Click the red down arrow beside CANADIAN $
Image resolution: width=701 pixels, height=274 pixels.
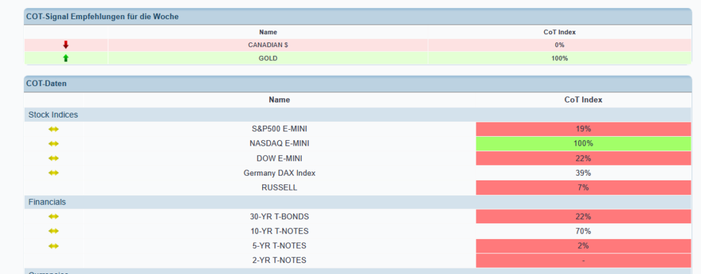coord(66,44)
